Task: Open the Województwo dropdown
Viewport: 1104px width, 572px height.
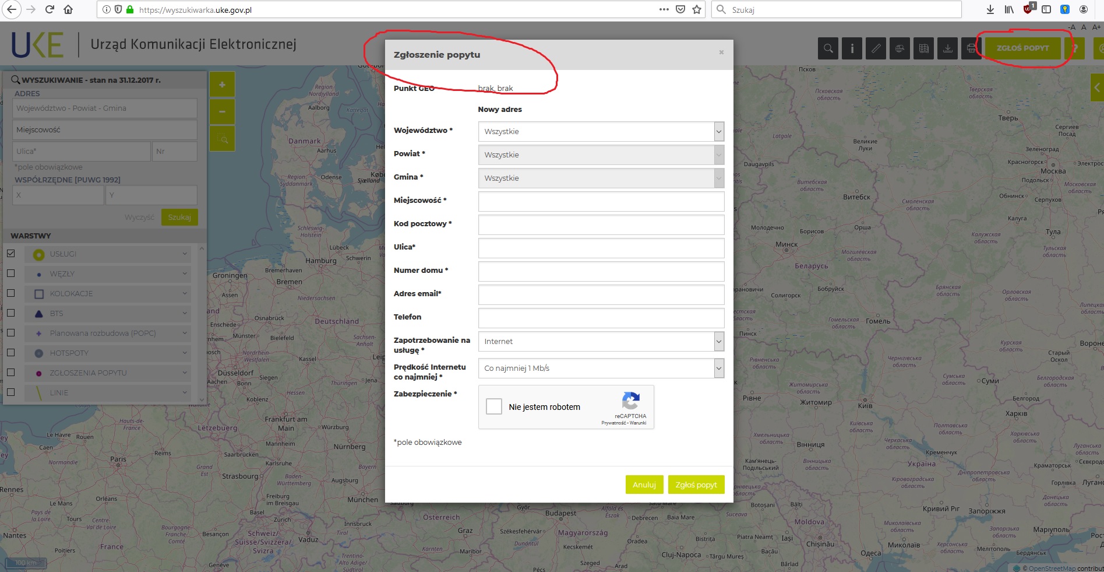Action: tap(601, 132)
